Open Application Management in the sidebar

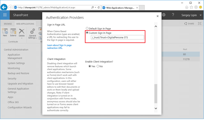point(15,56)
